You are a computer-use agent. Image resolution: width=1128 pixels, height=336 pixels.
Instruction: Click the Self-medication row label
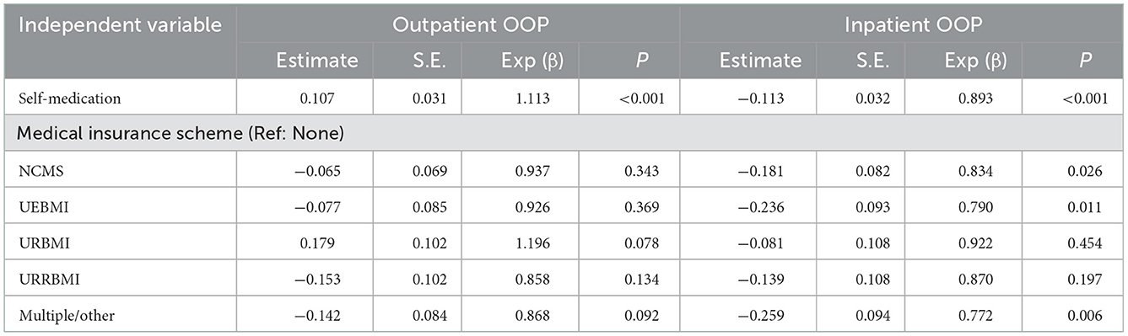(74, 99)
